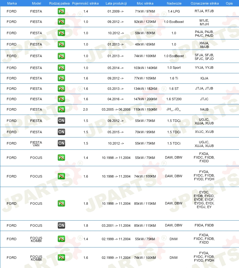
Task: Select engine code cell XVJC, XVJB
Action: click(204, 132)
